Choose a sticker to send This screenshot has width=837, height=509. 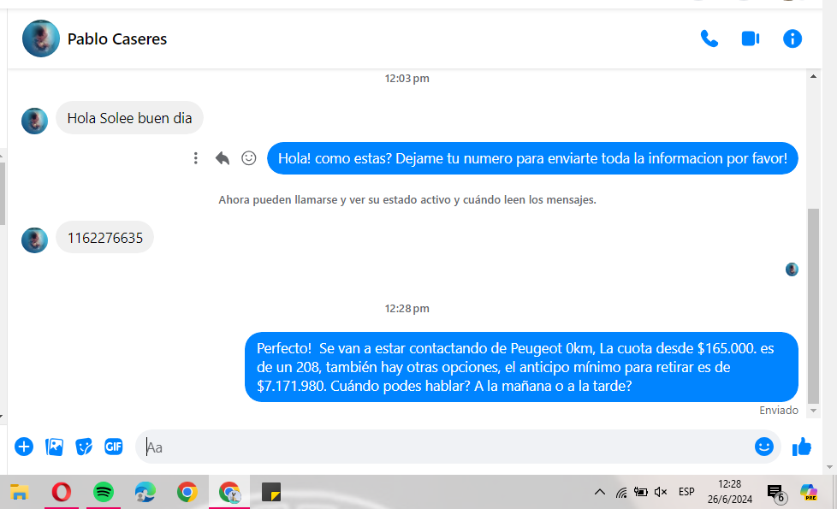[84, 447]
